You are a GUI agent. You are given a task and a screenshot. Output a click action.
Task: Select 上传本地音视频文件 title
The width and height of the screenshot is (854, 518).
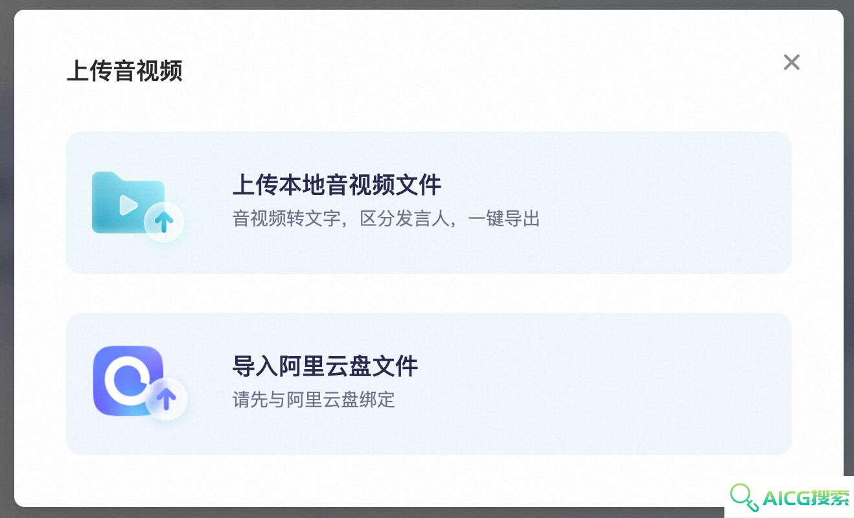(337, 185)
